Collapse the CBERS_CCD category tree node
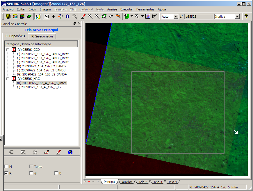253x191 pixels. (8, 50)
